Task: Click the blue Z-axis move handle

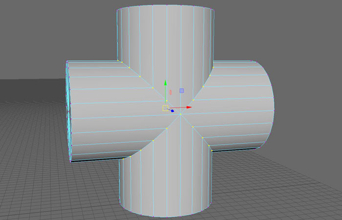Action: pyautogui.click(x=172, y=111)
